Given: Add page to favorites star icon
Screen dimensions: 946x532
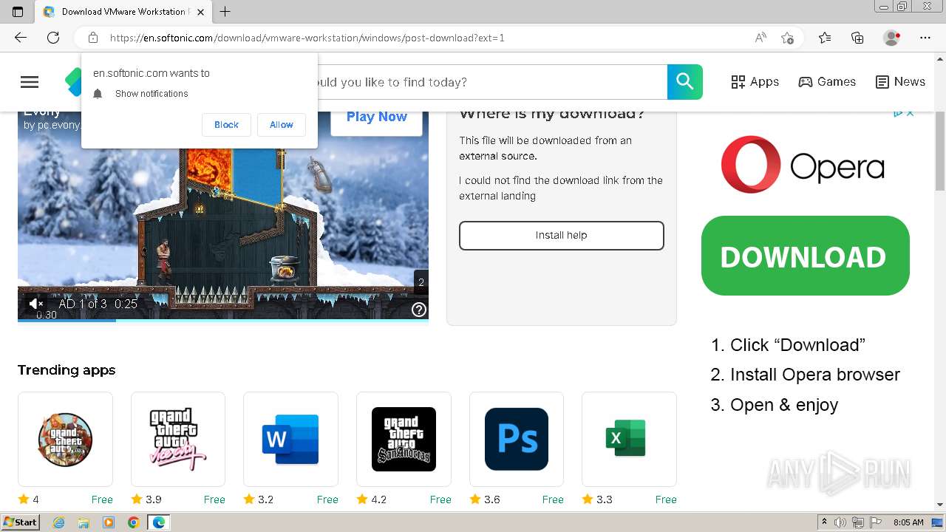Looking at the screenshot, I should 788,38.
